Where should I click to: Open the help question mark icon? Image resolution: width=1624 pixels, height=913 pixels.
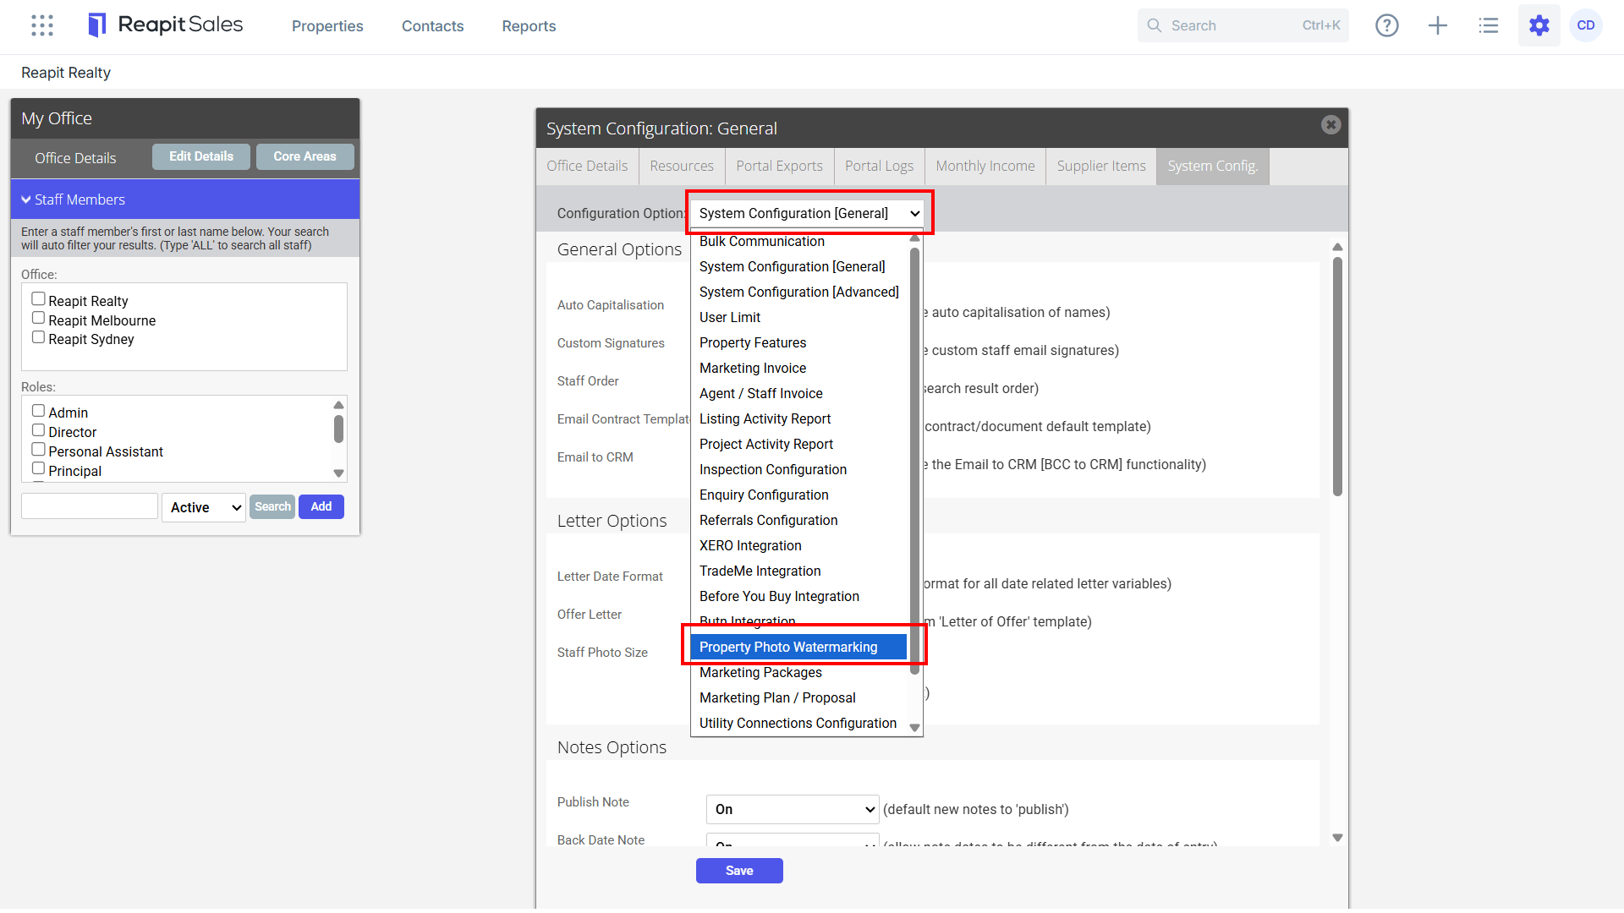click(1387, 25)
